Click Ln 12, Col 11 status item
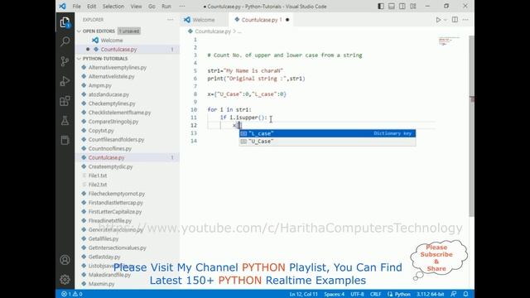Screen dimensions: 530x298 tap(304, 294)
